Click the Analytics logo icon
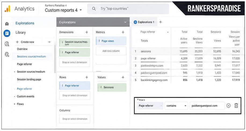The height and width of the screenshot is (131, 246). point(7,9)
